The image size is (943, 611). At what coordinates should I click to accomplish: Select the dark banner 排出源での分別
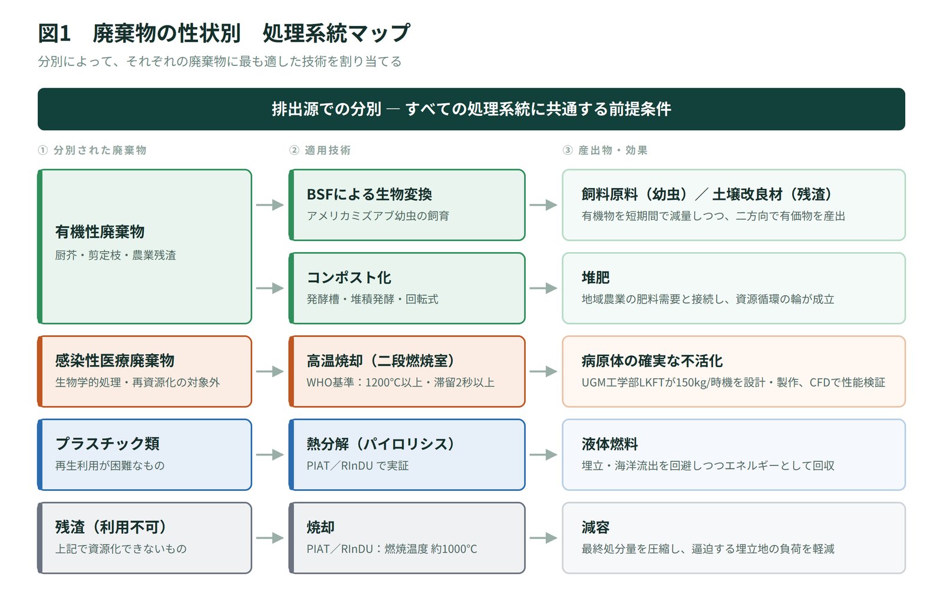471,109
